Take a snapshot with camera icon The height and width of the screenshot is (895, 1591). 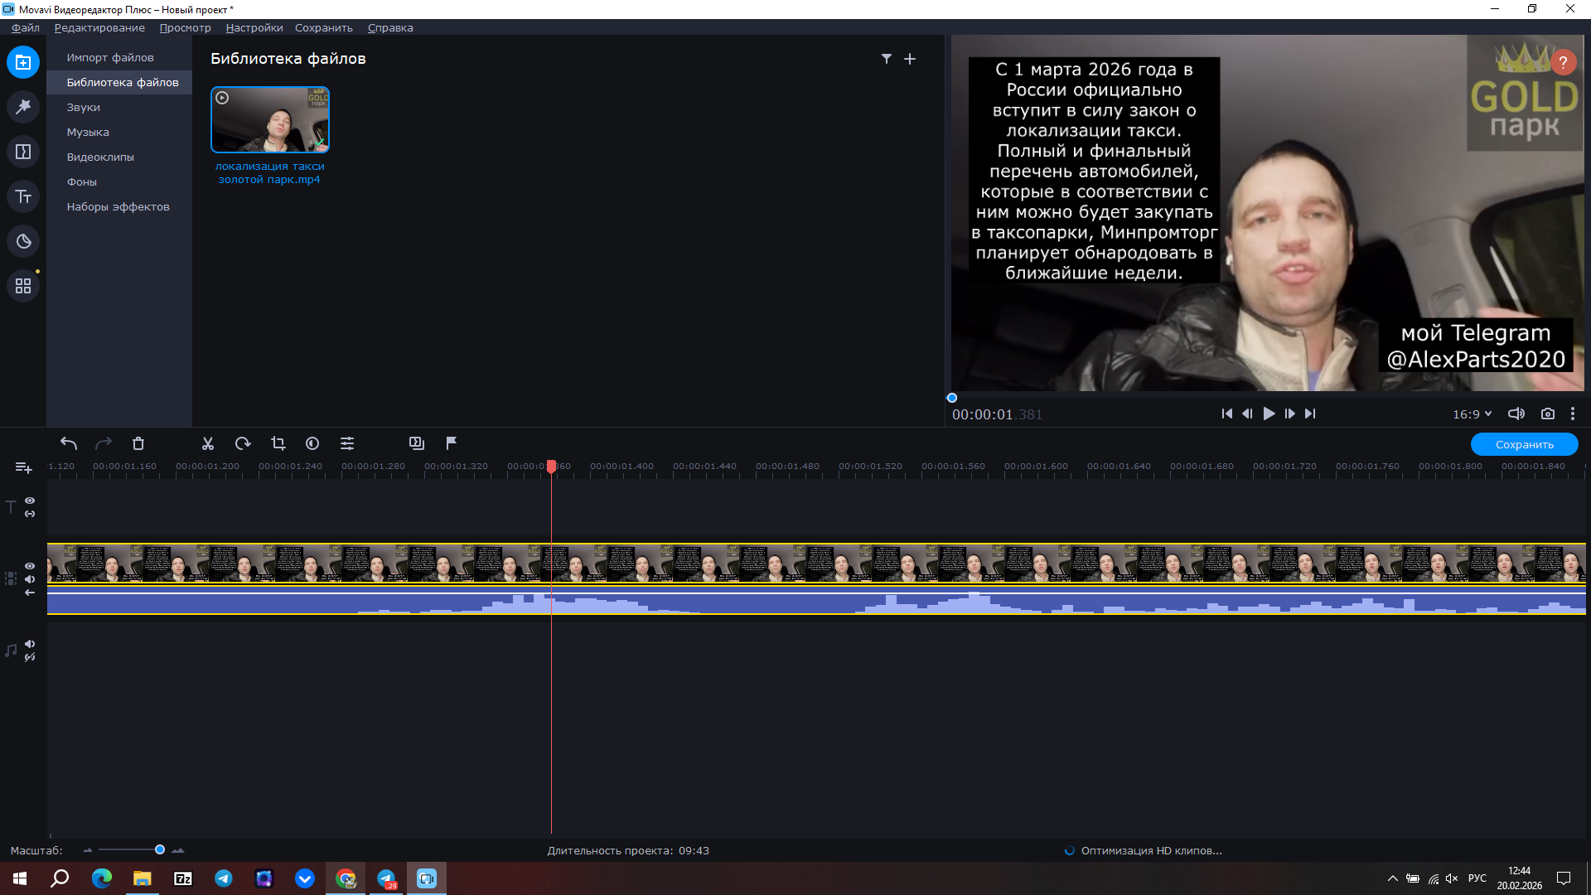(x=1547, y=414)
